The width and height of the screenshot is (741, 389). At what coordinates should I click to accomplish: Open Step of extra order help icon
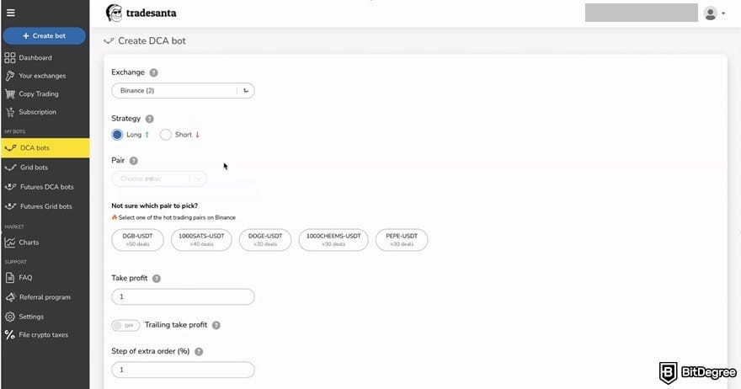[199, 352]
